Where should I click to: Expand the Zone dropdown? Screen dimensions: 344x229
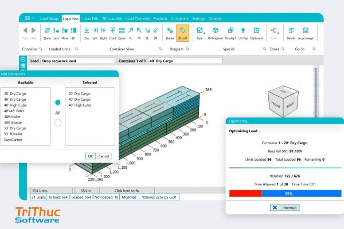point(273,32)
